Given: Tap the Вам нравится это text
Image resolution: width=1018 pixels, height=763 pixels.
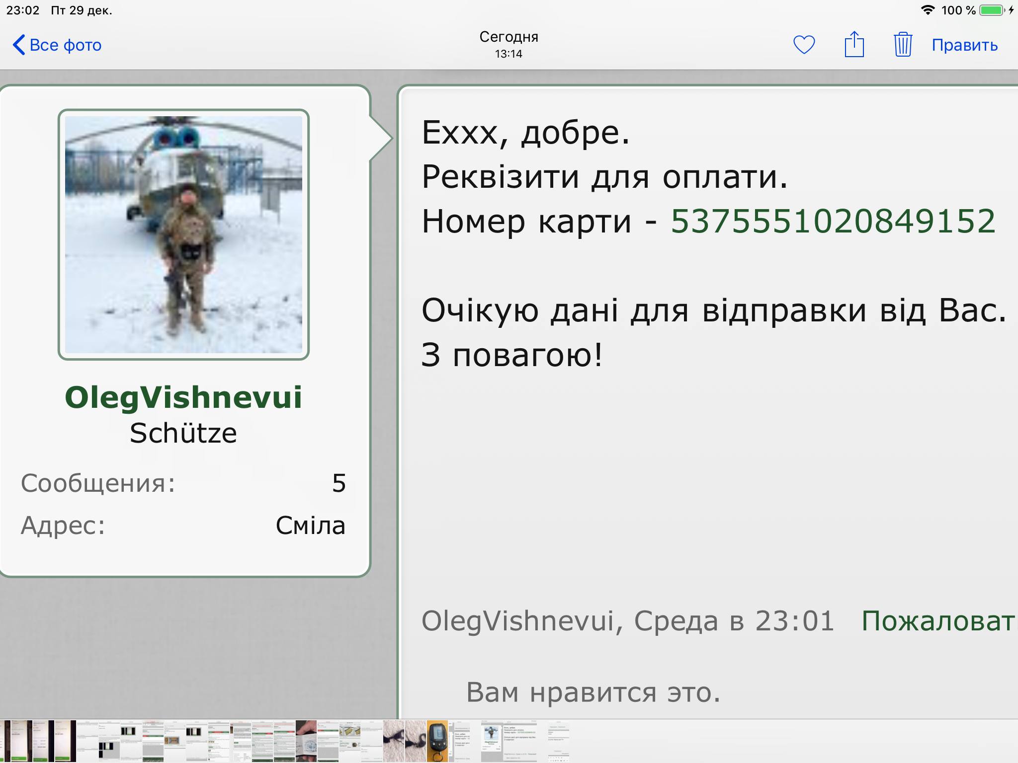Looking at the screenshot, I should (593, 692).
